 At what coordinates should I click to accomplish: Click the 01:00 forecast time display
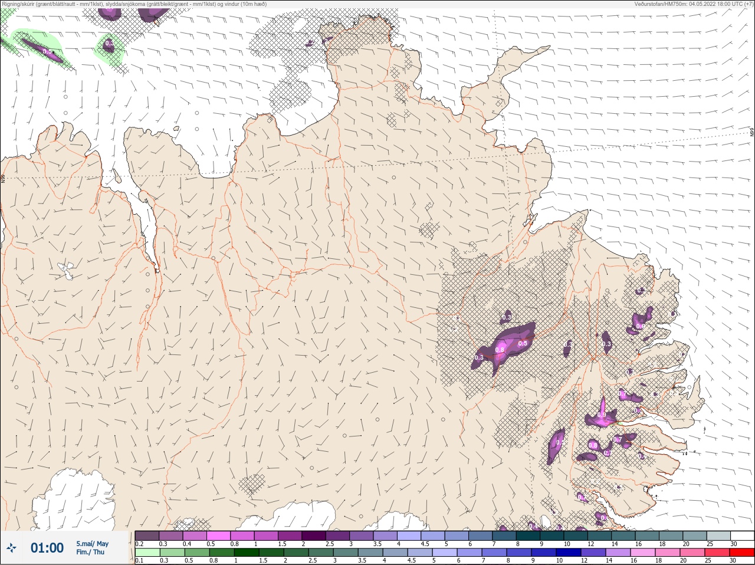pos(47,548)
